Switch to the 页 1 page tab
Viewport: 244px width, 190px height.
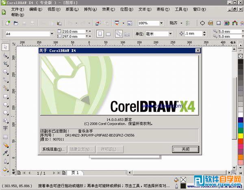(x=75, y=173)
